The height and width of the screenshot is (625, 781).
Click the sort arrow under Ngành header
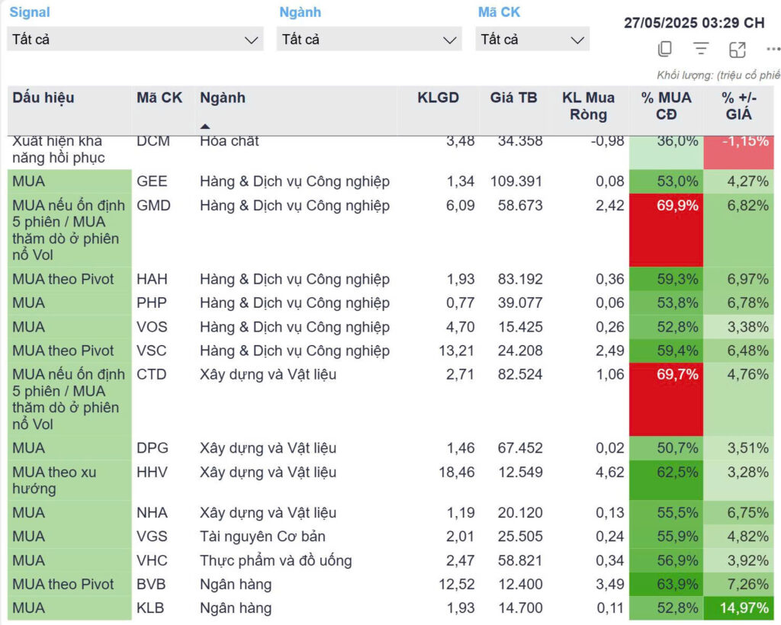205,126
